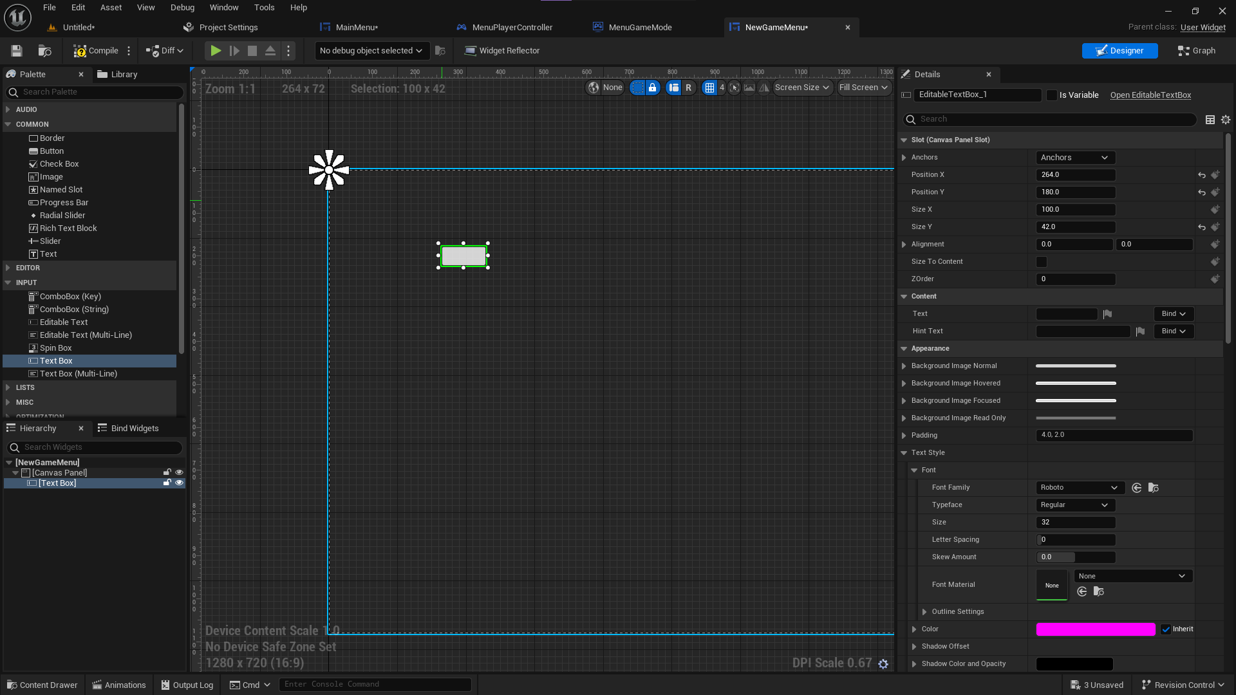Enable the Is Variable checkbox
1236x695 pixels.
(x=1051, y=95)
